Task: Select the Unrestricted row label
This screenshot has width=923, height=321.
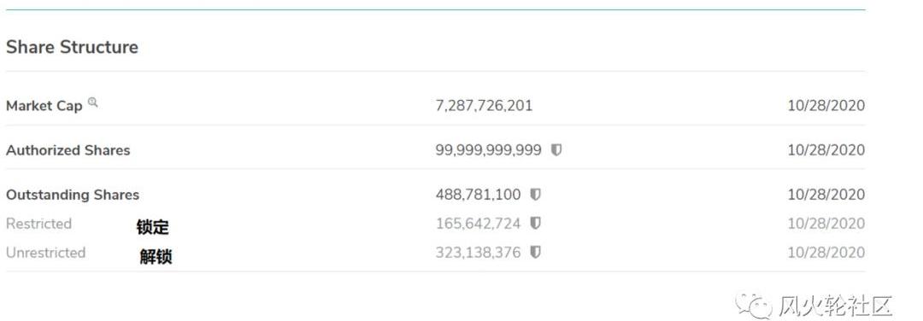Action: tap(46, 252)
